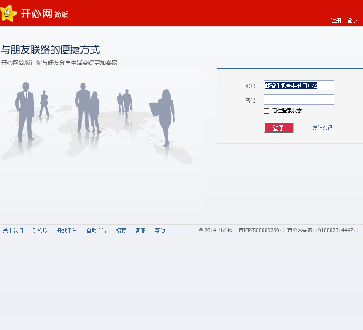The height and width of the screenshot is (330, 363).
Task: Click the 开心网简版让你与好友分享生活 subtitle
Action: click(59, 63)
